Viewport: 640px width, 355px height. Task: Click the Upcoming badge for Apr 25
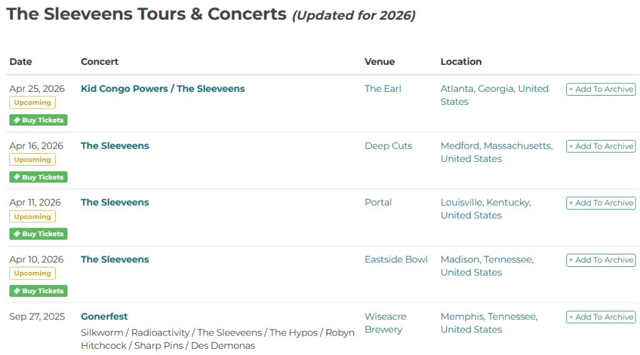click(32, 102)
